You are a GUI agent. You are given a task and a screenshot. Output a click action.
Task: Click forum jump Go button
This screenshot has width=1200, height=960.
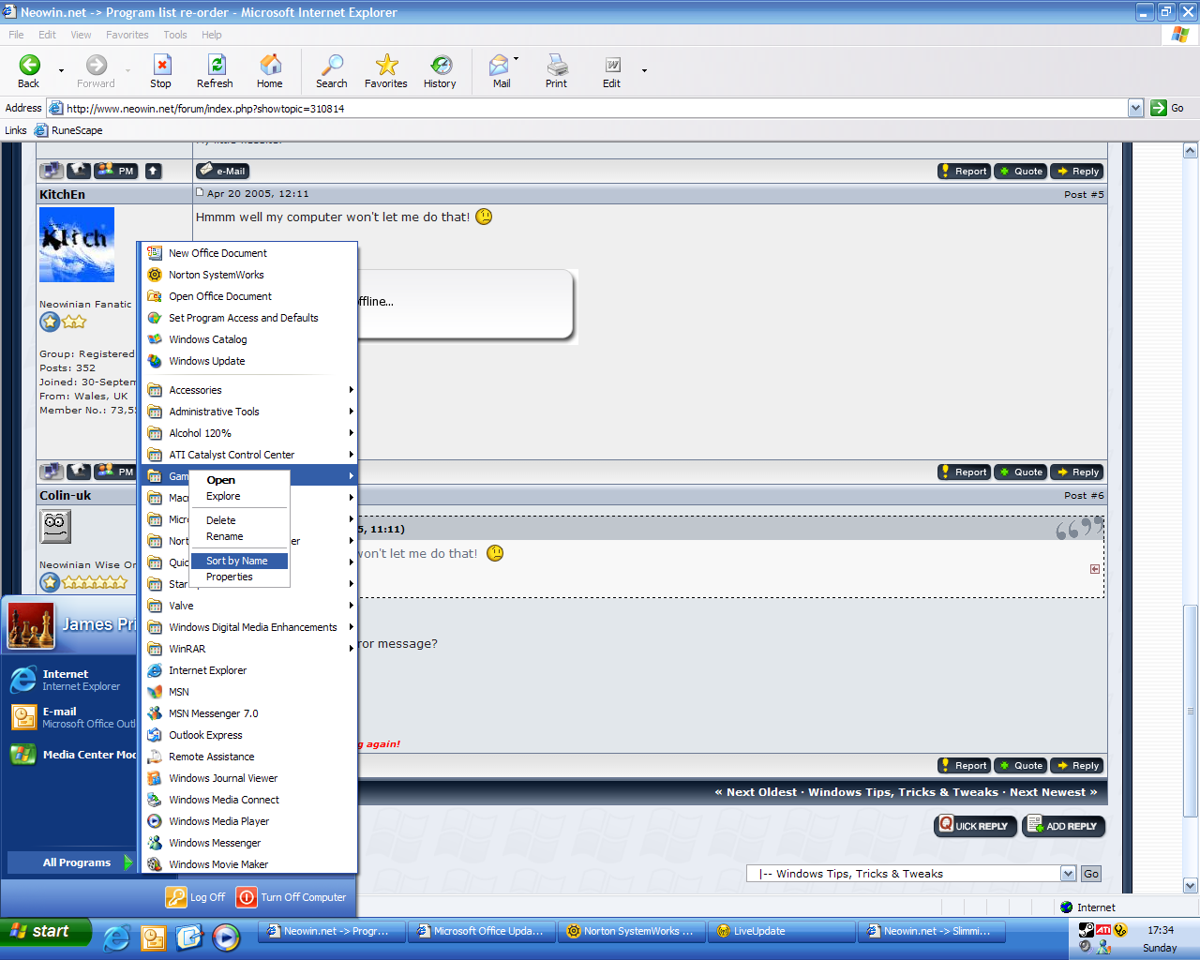pos(1091,874)
